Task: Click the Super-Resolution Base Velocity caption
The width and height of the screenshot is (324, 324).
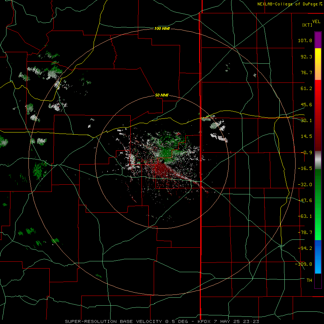Action: click(x=162, y=321)
